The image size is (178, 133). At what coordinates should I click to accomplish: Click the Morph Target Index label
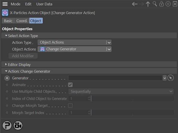28,113
